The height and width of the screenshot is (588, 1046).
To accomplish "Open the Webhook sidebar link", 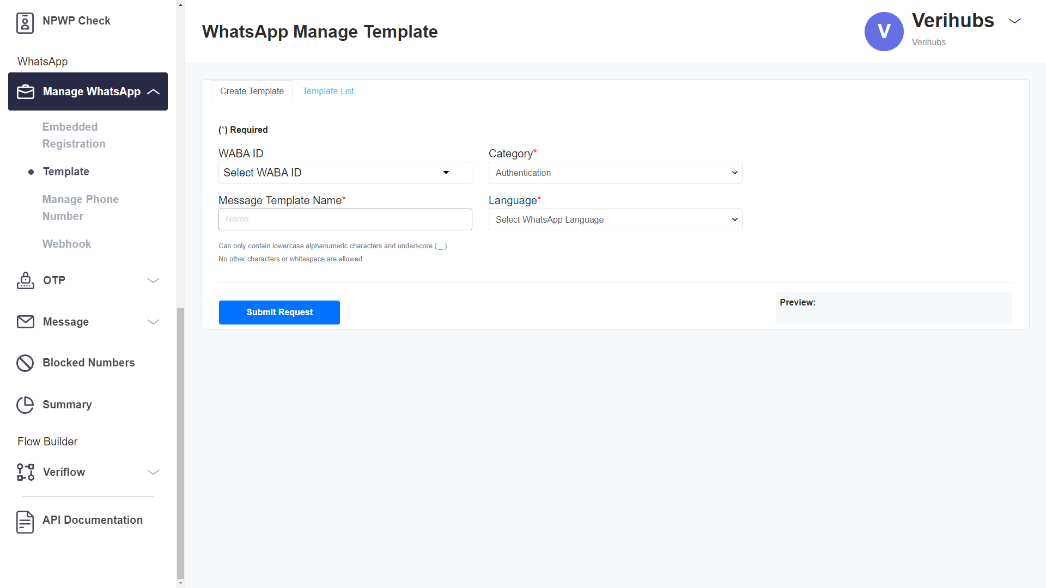I will (x=67, y=244).
